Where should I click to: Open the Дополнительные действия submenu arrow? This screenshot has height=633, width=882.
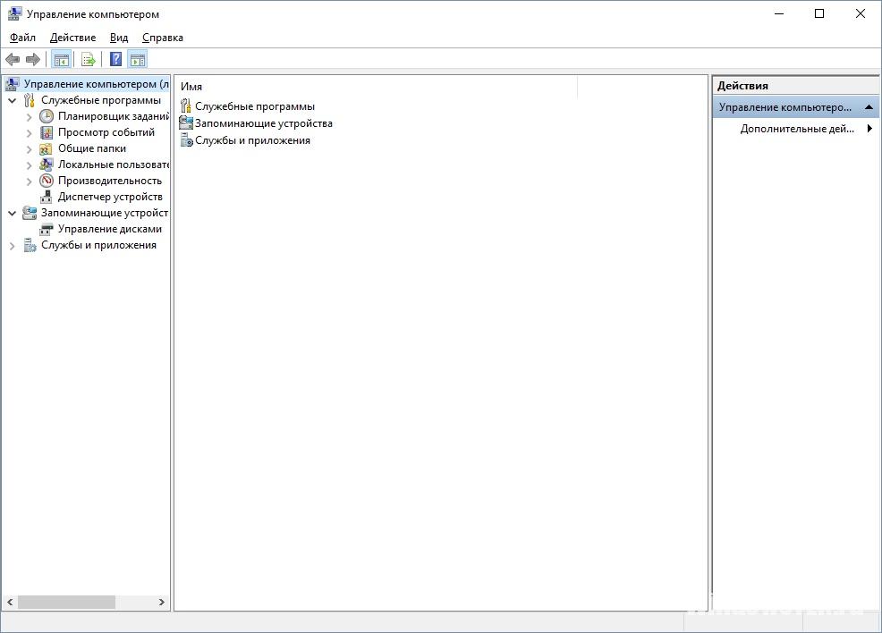click(x=869, y=128)
